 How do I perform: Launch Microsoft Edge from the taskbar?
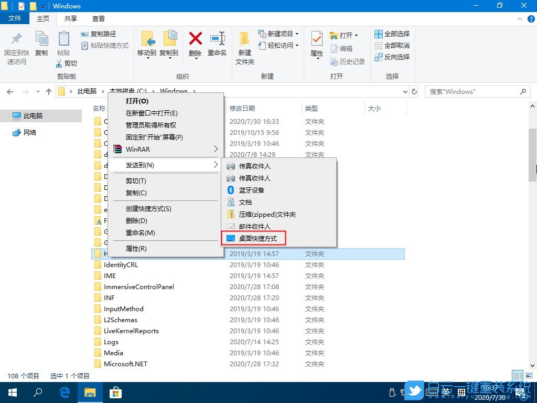(64, 392)
